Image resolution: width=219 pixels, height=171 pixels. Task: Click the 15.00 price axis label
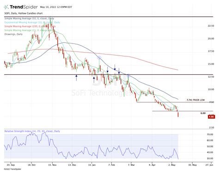coord(211,64)
